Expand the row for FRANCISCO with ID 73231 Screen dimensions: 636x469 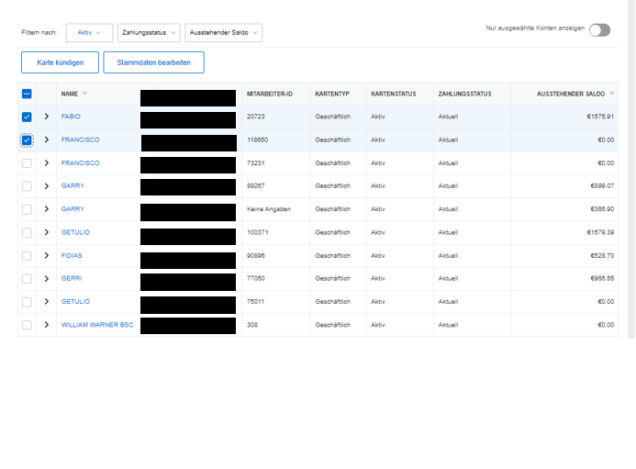tap(46, 163)
